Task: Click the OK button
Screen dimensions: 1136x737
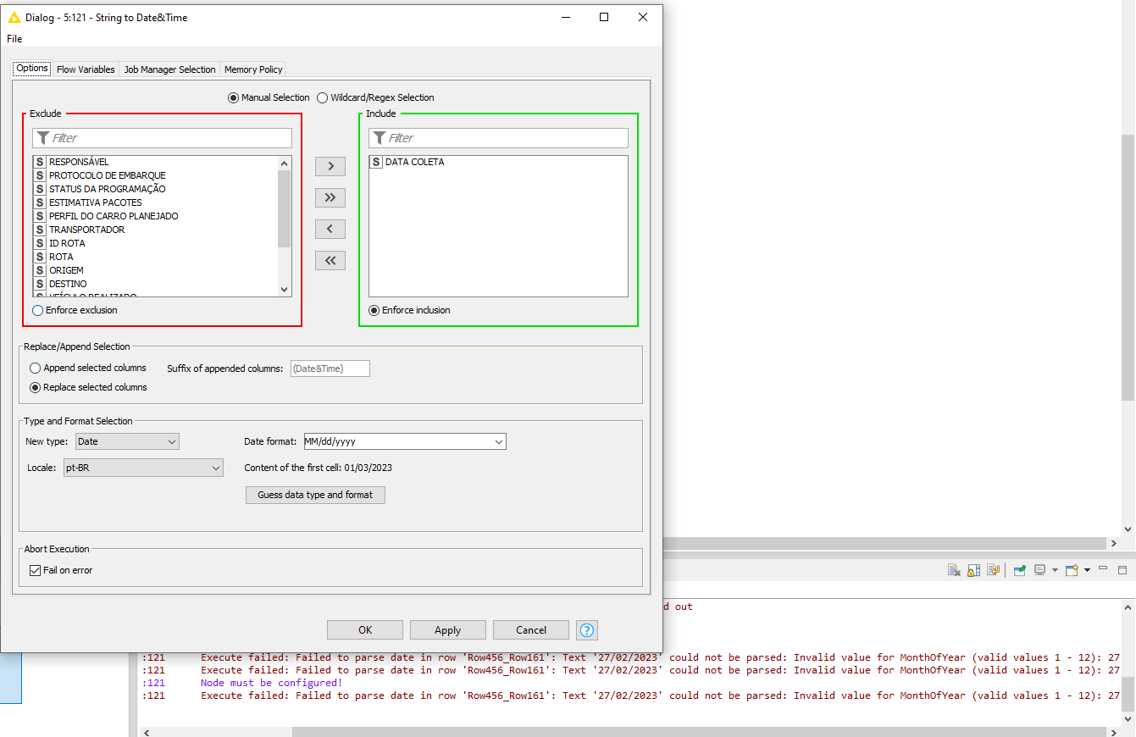Action: [x=365, y=629]
